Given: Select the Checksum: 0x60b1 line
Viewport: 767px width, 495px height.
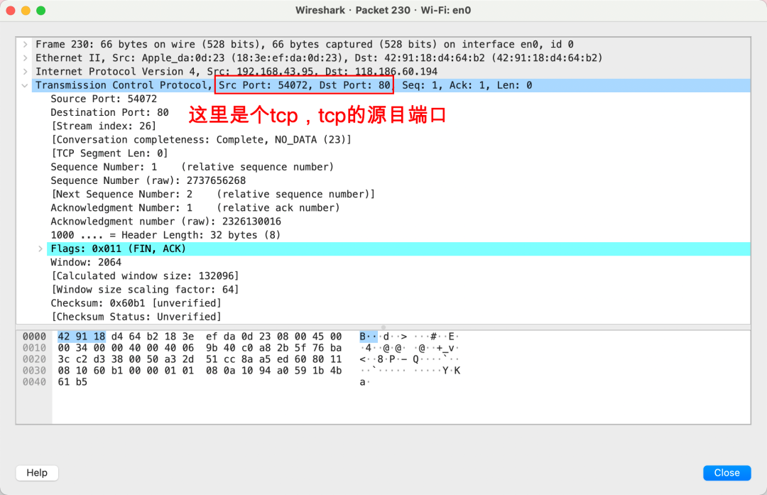Looking at the screenshot, I should coord(136,303).
